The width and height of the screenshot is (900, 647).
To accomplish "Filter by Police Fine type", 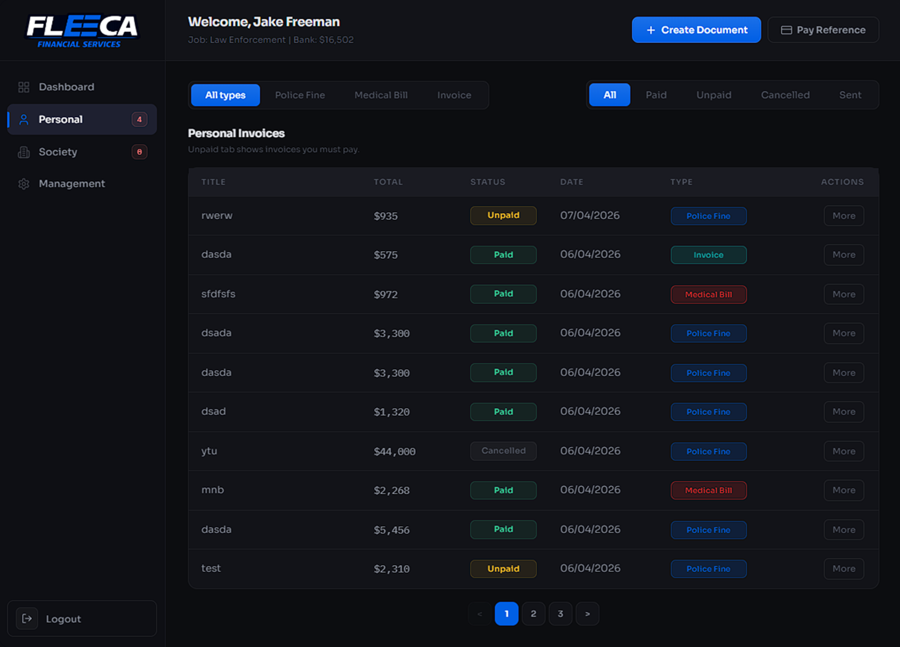I will tap(300, 95).
